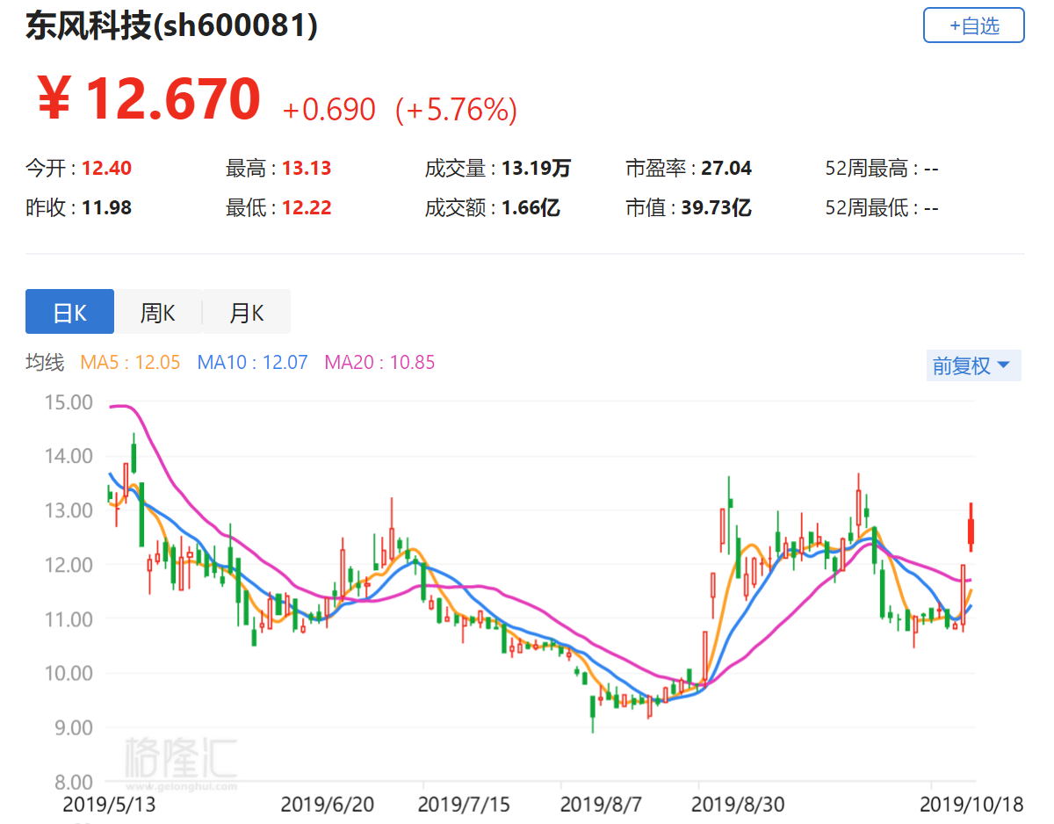Click the 成交量 volume 13.19万

(536, 168)
